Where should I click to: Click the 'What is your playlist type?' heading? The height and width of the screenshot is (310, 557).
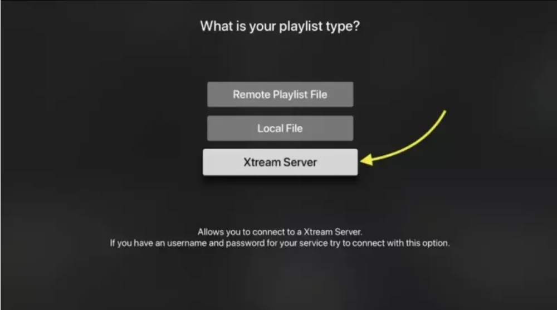(x=280, y=26)
